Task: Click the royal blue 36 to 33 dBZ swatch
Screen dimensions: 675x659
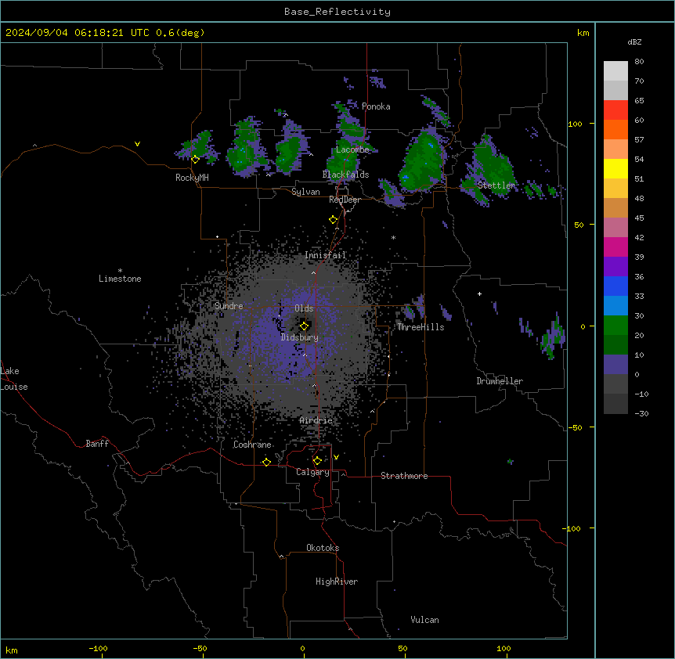Action: tap(615, 286)
